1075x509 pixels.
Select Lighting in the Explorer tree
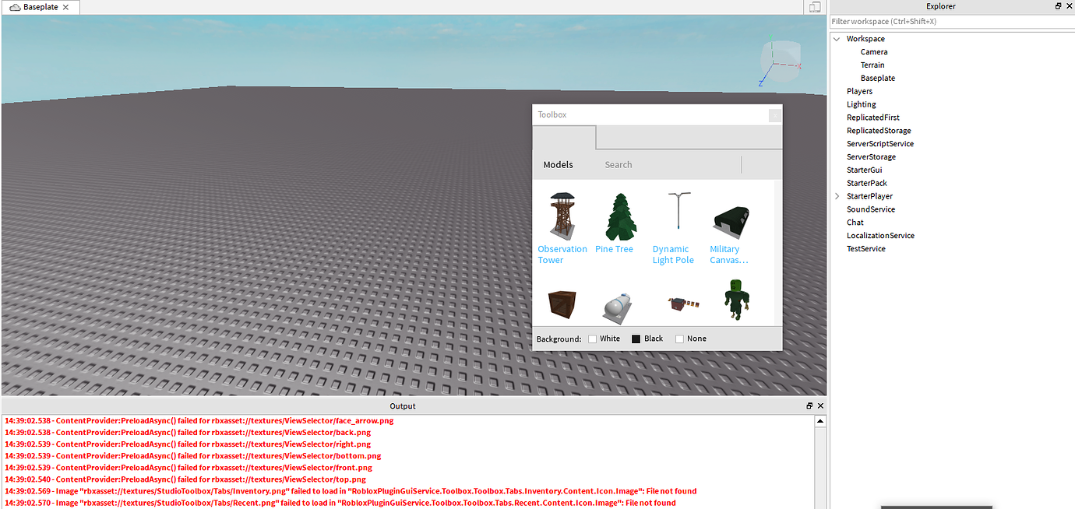point(862,104)
